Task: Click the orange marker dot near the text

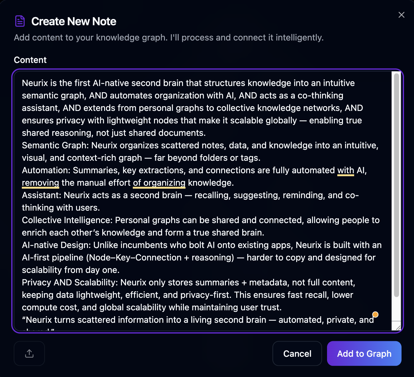Action: tap(375, 315)
